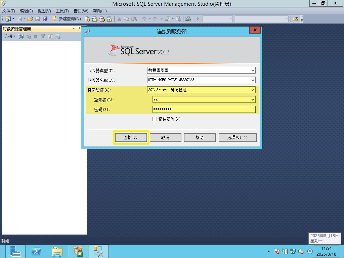Click the New Project toolbar icon
Viewport: 344px width, 258px height.
point(8,19)
